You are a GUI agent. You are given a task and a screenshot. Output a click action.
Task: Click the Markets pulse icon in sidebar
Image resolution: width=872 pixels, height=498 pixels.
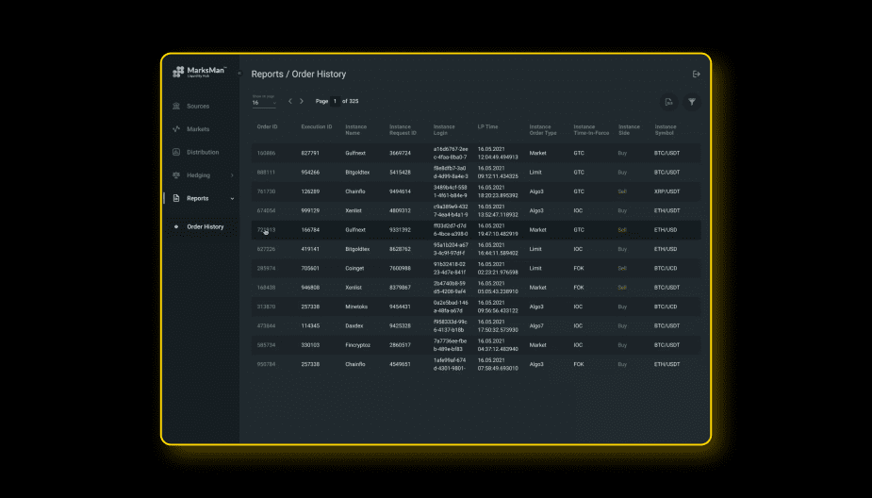(176, 129)
